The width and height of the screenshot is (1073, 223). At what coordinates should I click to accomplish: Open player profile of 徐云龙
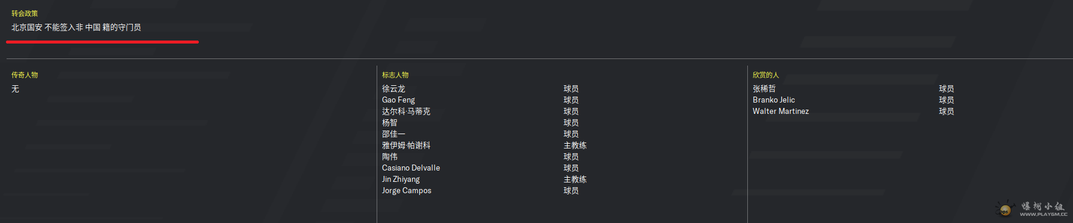click(x=393, y=89)
